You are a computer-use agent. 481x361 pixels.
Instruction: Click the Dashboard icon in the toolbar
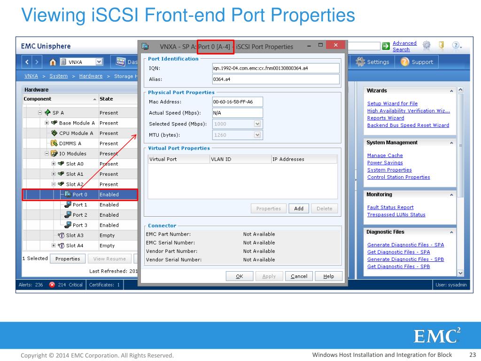tap(121, 62)
